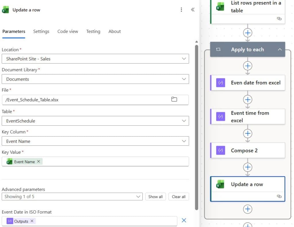Click Clear all advanced parameters

(x=179, y=197)
